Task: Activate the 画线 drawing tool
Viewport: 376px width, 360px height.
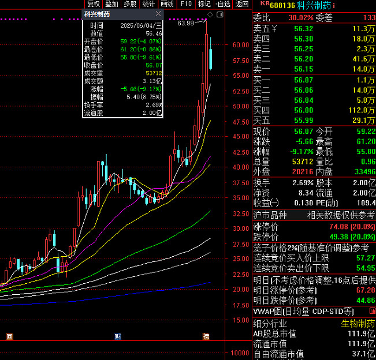Action: click(167, 4)
